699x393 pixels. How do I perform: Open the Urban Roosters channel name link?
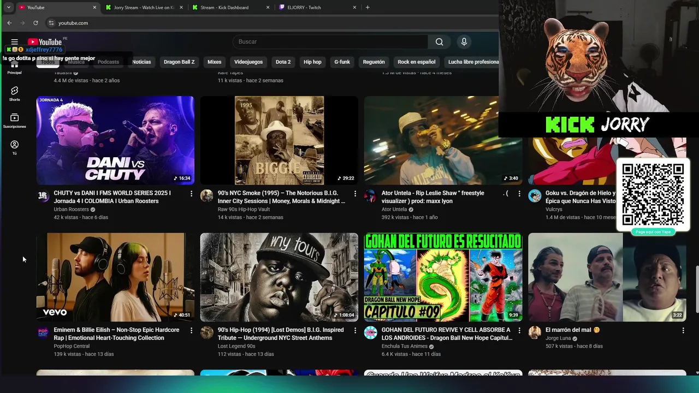[x=71, y=210]
